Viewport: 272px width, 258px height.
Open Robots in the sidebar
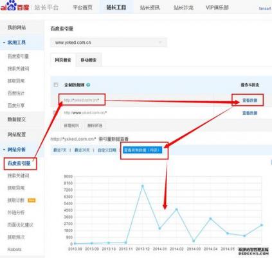point(14,250)
